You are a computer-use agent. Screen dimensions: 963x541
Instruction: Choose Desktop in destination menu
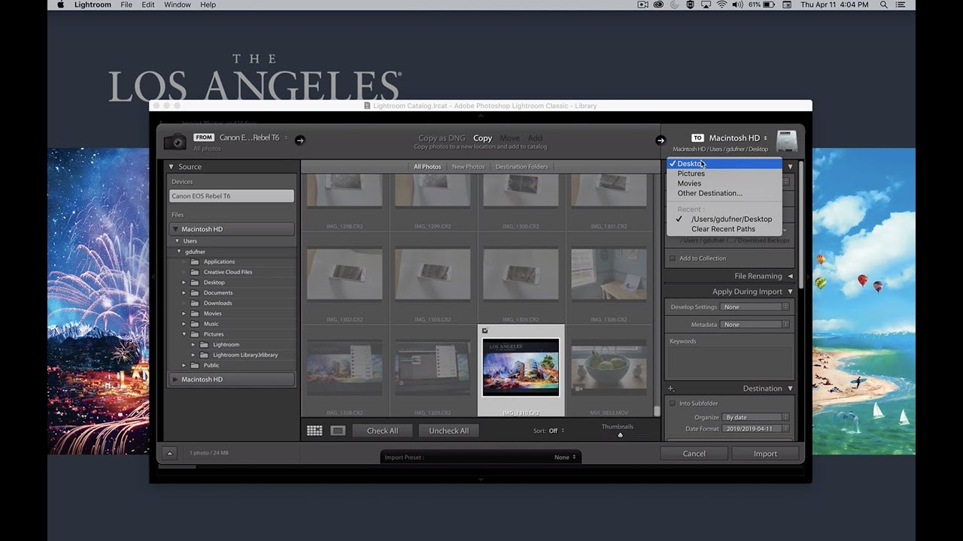(724, 164)
